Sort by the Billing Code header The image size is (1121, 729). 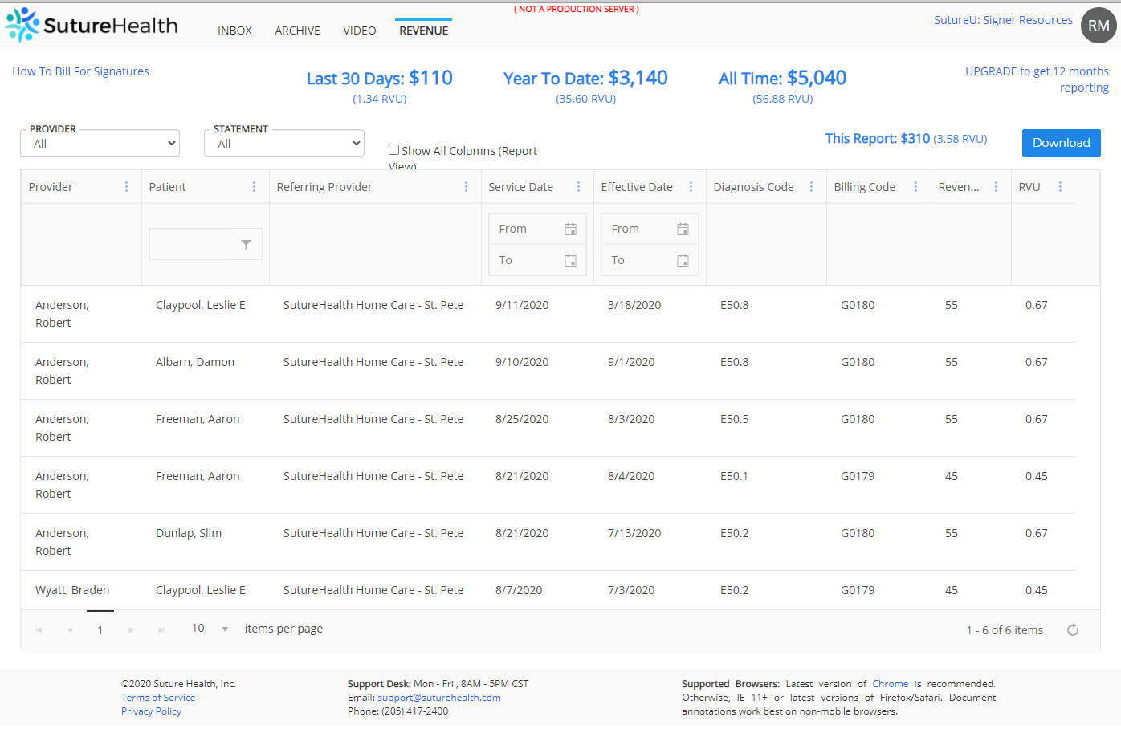[864, 187]
